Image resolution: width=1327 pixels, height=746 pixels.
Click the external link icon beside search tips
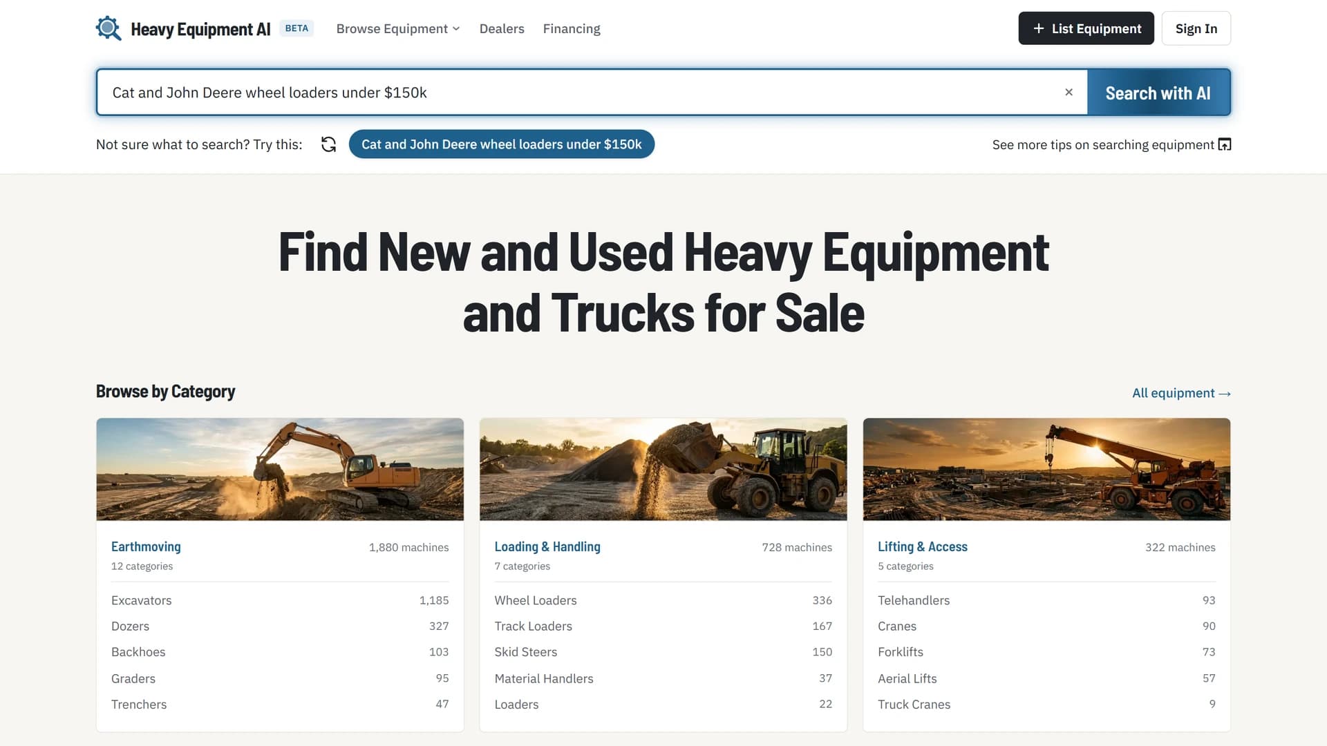[x=1225, y=144]
